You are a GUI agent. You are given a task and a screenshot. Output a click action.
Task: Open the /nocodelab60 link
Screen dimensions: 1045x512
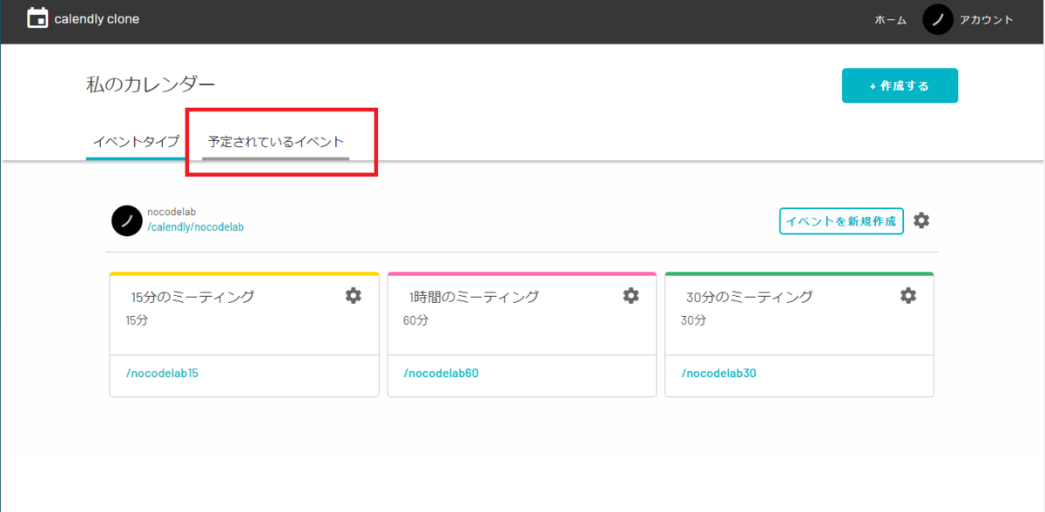(x=442, y=374)
